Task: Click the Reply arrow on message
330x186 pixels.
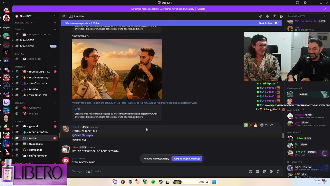Action: [267, 125]
